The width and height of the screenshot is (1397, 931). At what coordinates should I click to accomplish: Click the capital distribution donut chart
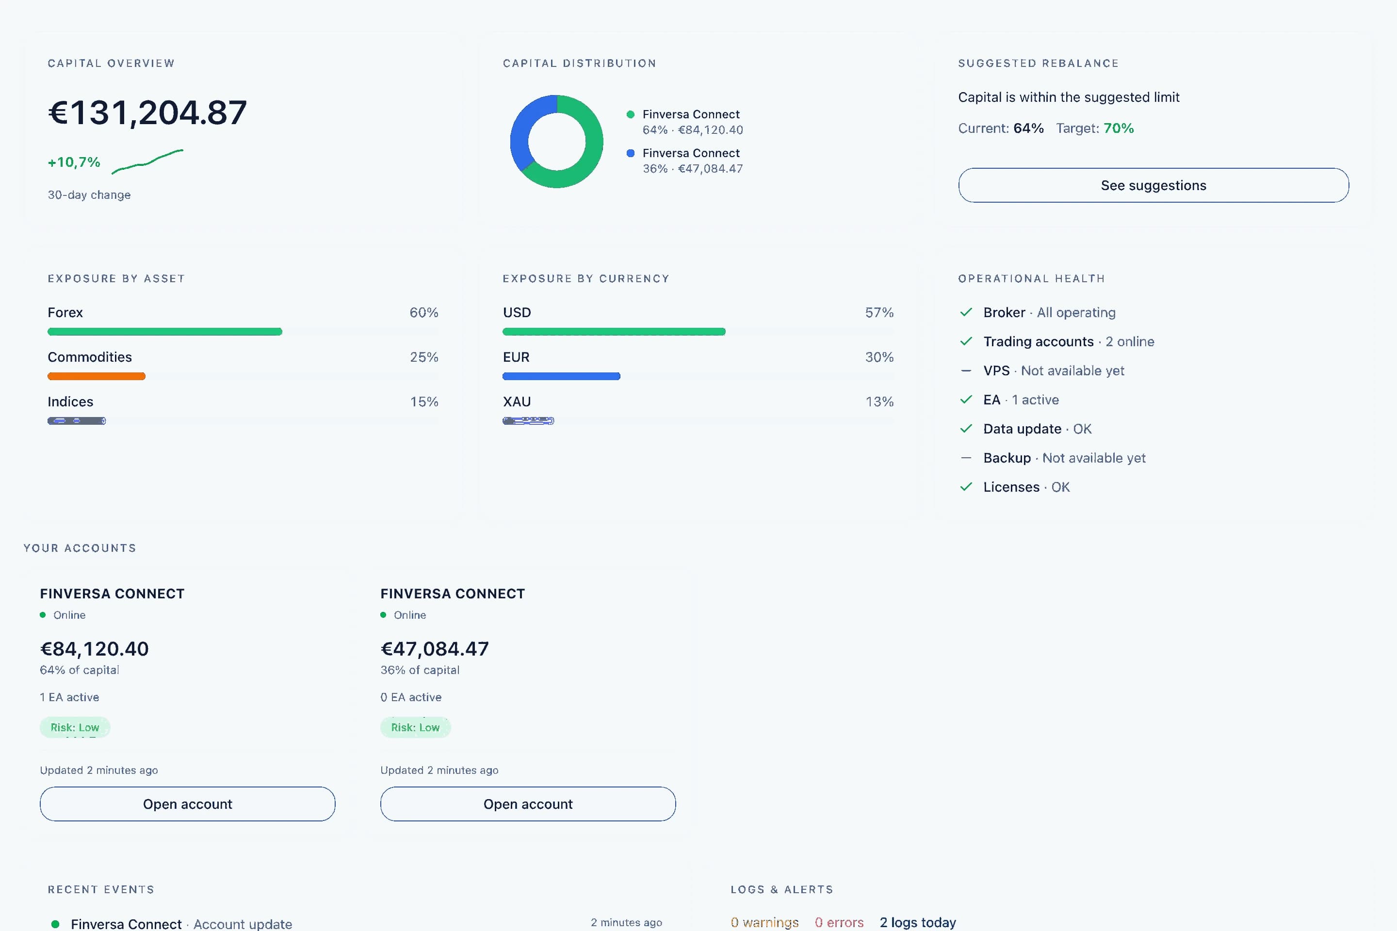[556, 141]
